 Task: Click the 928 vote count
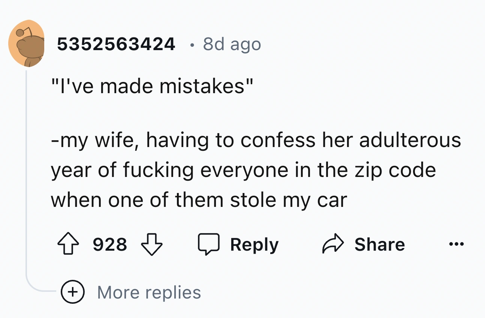tap(110, 245)
